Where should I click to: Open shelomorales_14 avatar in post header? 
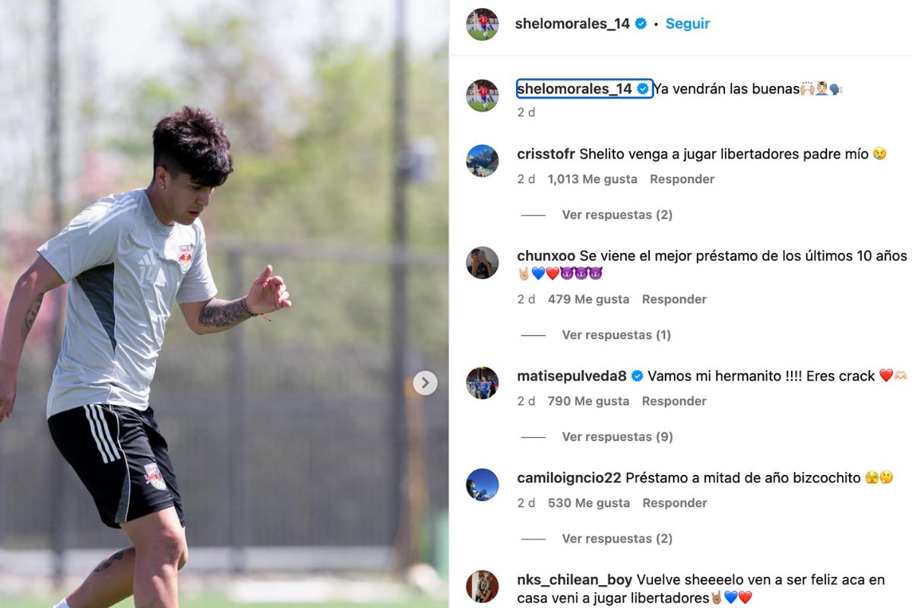tap(482, 24)
